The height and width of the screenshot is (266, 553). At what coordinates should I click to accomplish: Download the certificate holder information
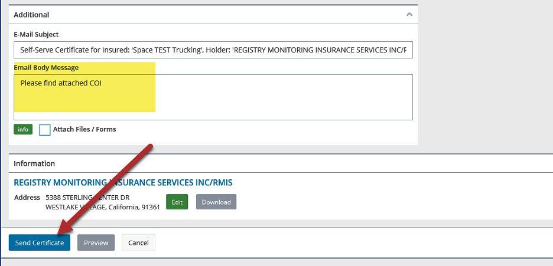click(x=216, y=202)
